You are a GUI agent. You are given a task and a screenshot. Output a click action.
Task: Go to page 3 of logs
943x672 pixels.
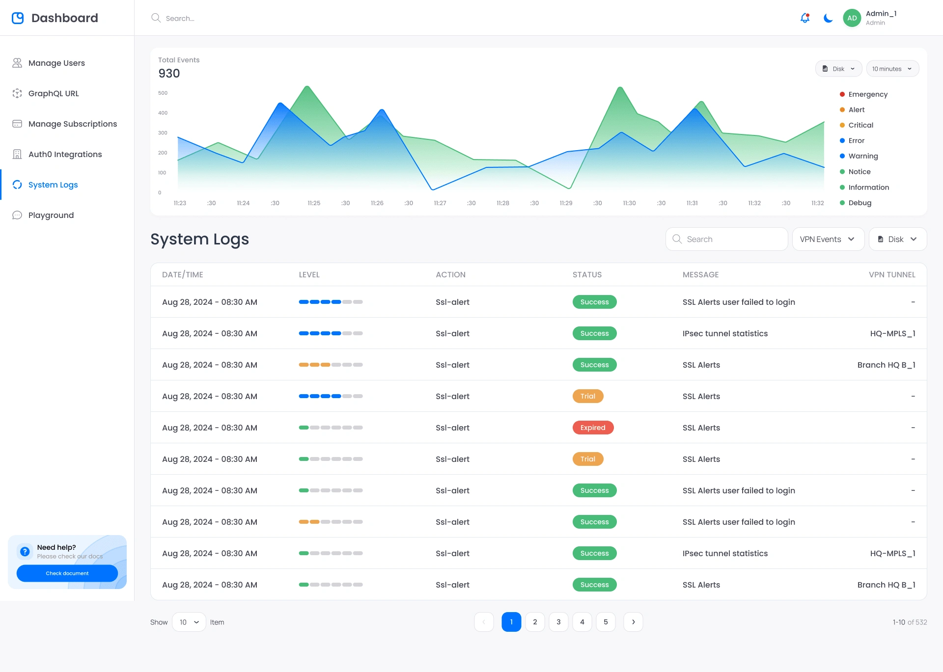coord(558,622)
